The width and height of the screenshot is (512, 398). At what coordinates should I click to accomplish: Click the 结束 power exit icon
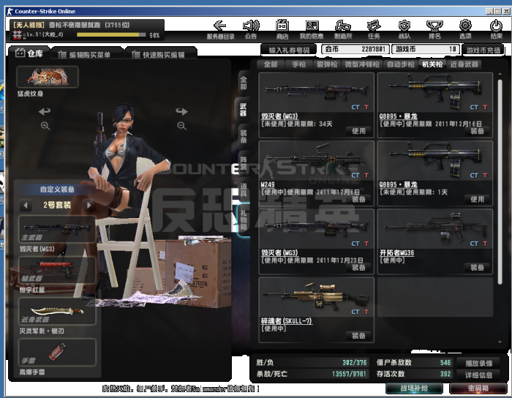coord(496,26)
